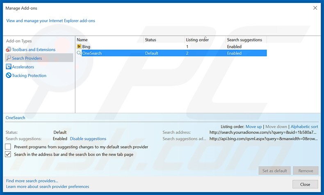Click the Toolbars and Extensions icon
This screenshot has height=195, width=324.
[9, 50]
